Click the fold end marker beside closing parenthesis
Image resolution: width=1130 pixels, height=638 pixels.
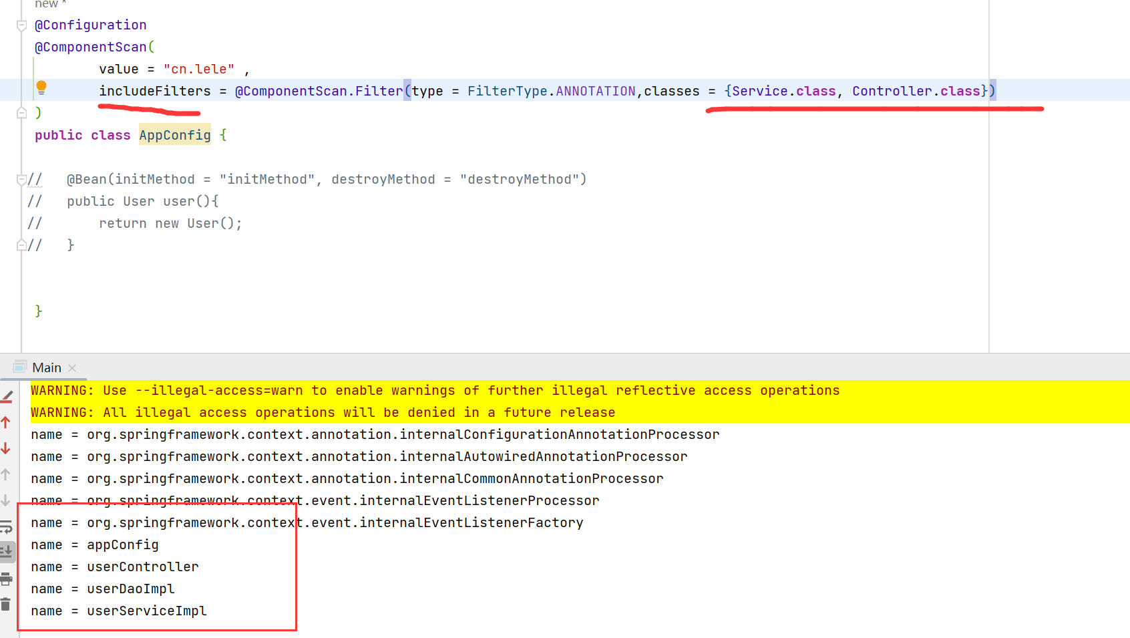pos(21,113)
